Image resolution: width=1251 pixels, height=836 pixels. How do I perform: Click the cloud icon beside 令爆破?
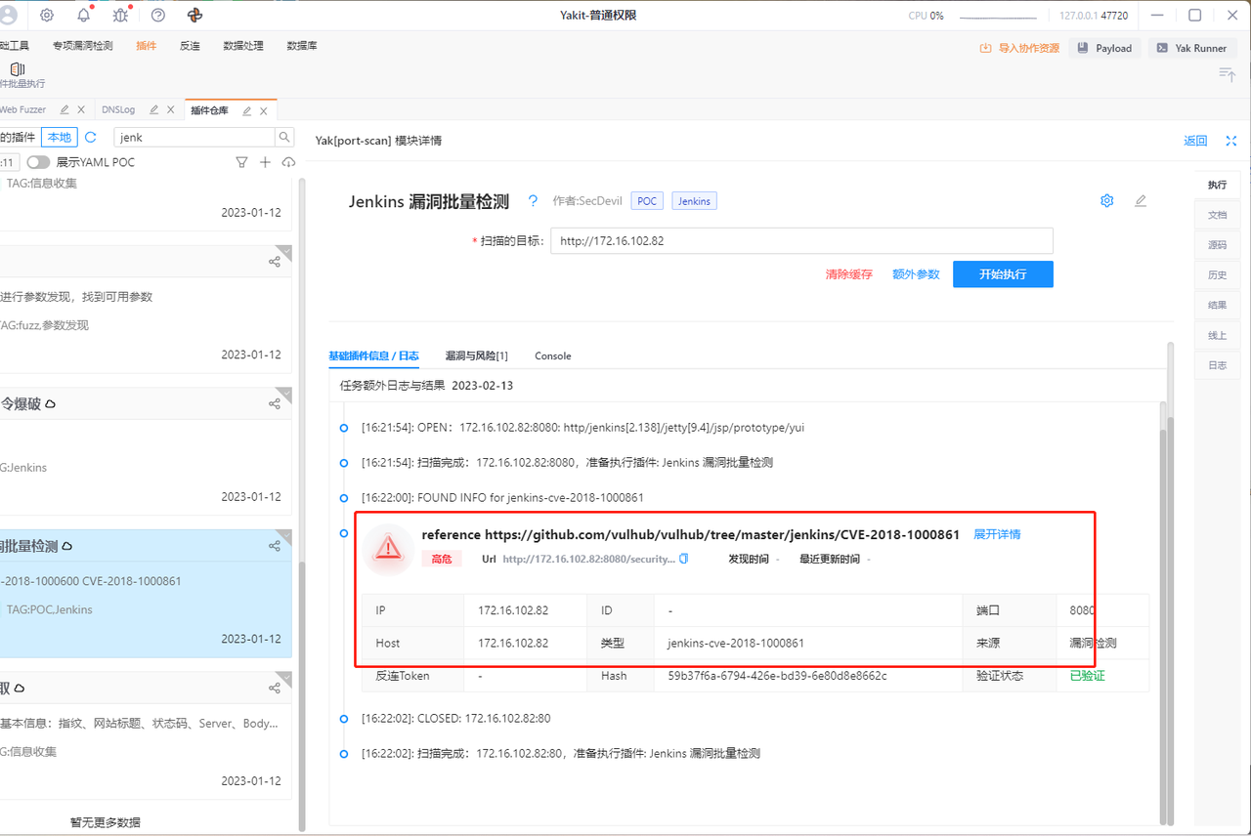click(51, 403)
